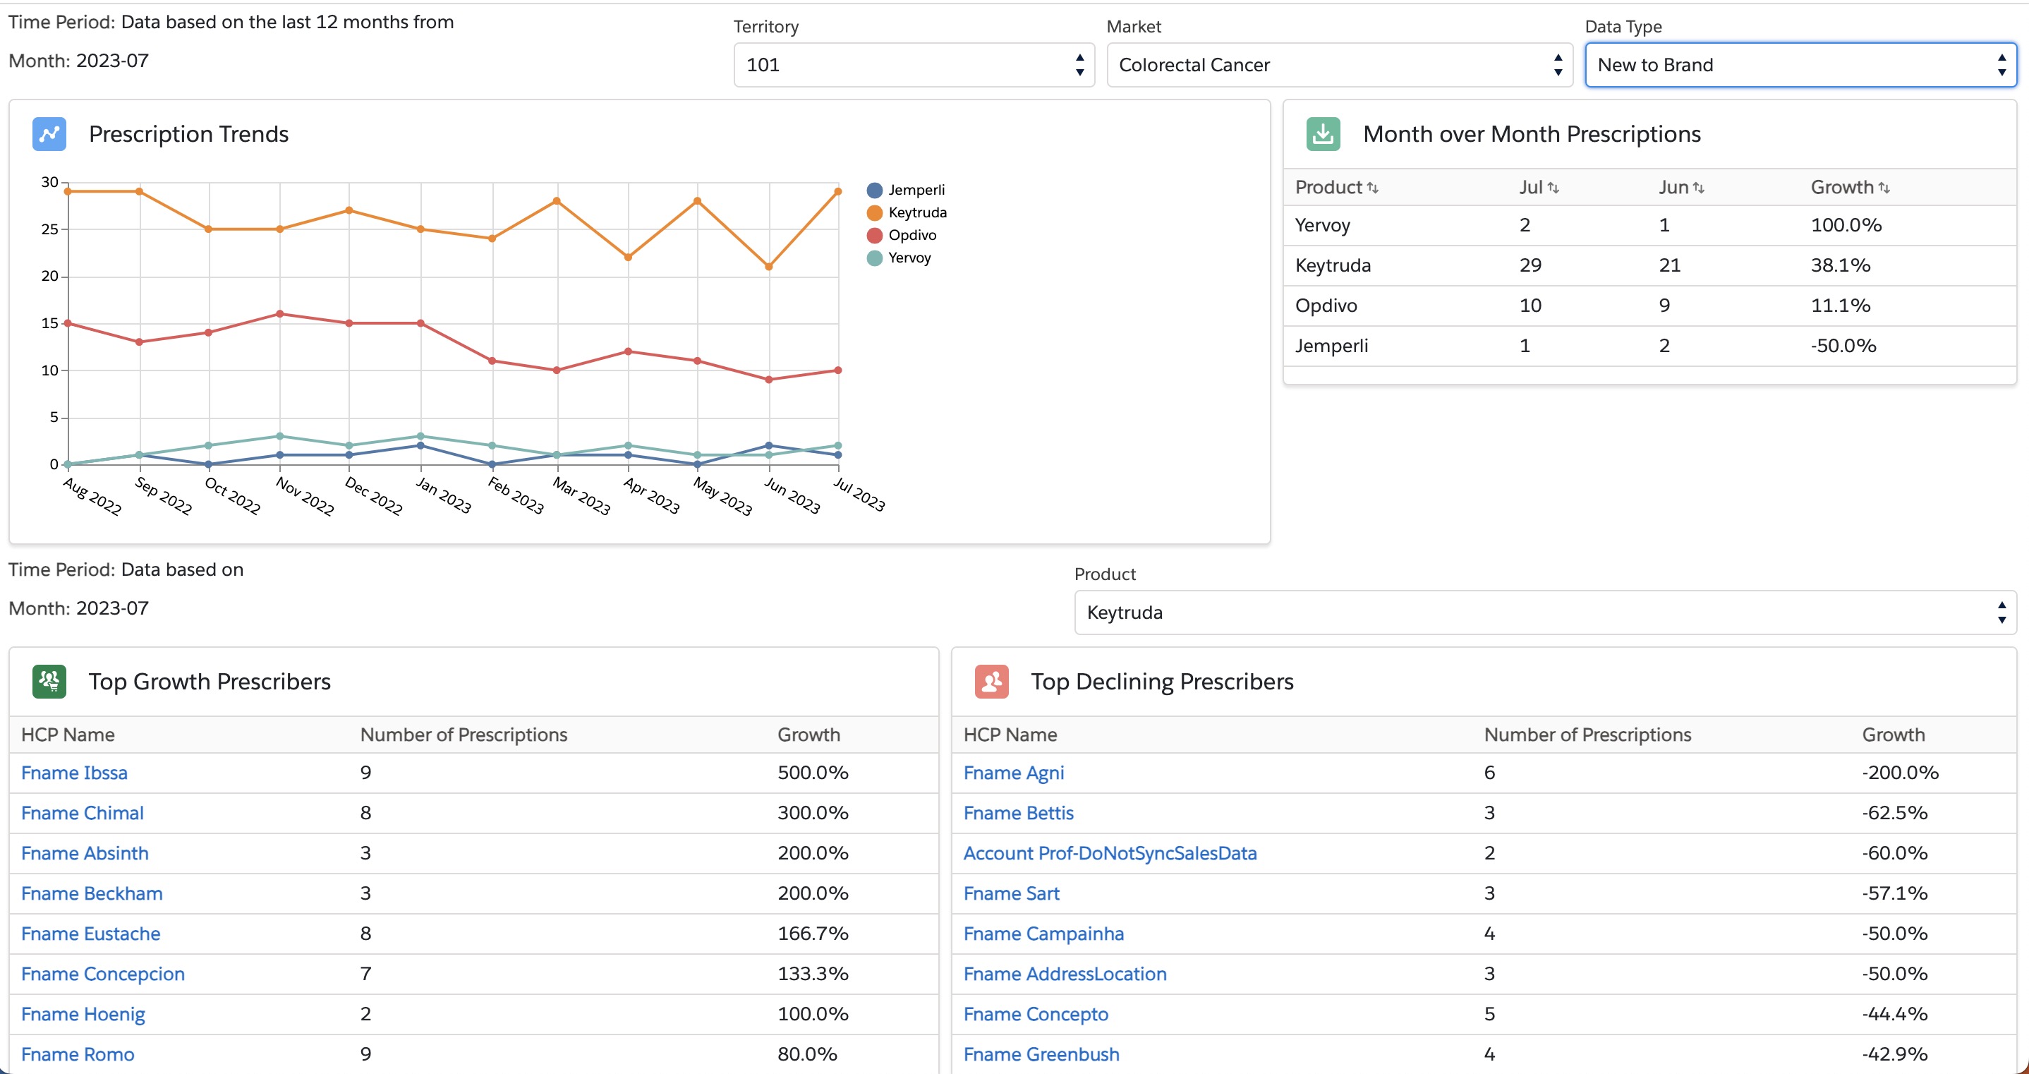Click the sort arrows beside Growth column
Screen dimensions: 2029x1074
[1884, 187]
